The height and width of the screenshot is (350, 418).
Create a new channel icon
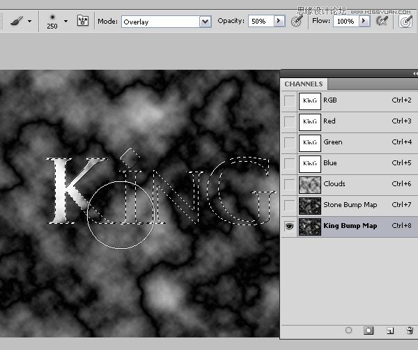pyautogui.click(x=389, y=330)
